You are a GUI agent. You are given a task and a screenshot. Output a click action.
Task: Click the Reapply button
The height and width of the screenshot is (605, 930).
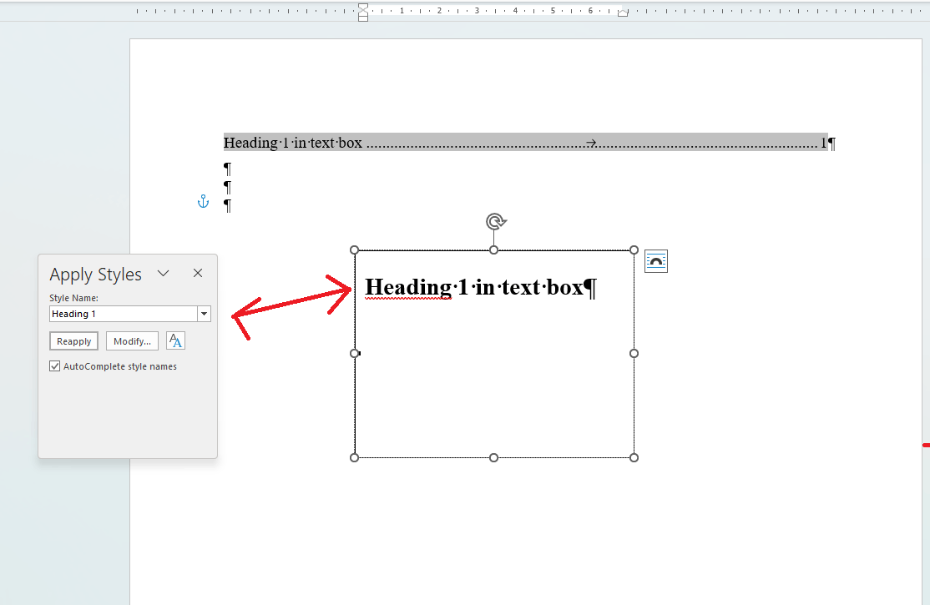tap(73, 341)
